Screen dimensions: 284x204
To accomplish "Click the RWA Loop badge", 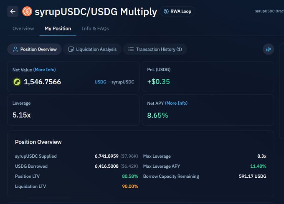I will [177, 11].
